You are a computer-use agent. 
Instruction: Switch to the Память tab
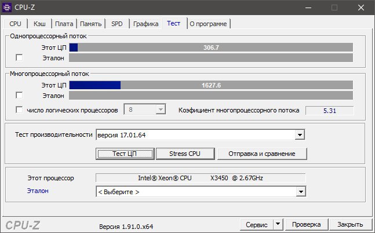click(90, 24)
